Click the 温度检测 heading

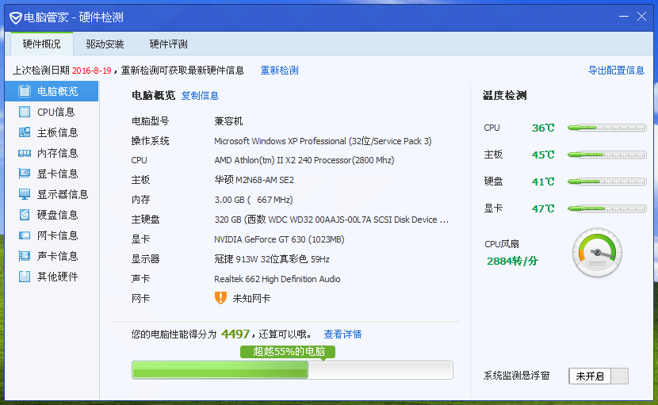504,96
